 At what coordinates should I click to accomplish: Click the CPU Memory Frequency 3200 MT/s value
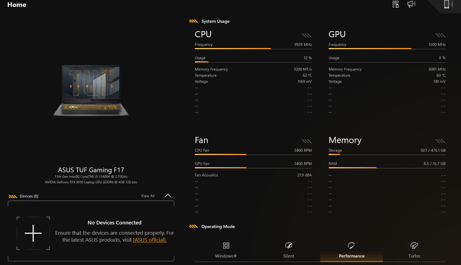click(303, 69)
